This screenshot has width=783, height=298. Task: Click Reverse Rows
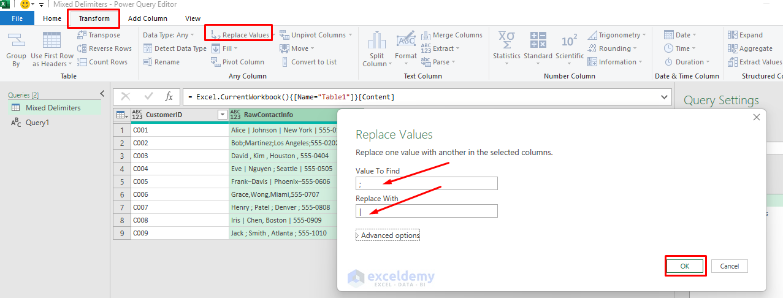(x=104, y=48)
